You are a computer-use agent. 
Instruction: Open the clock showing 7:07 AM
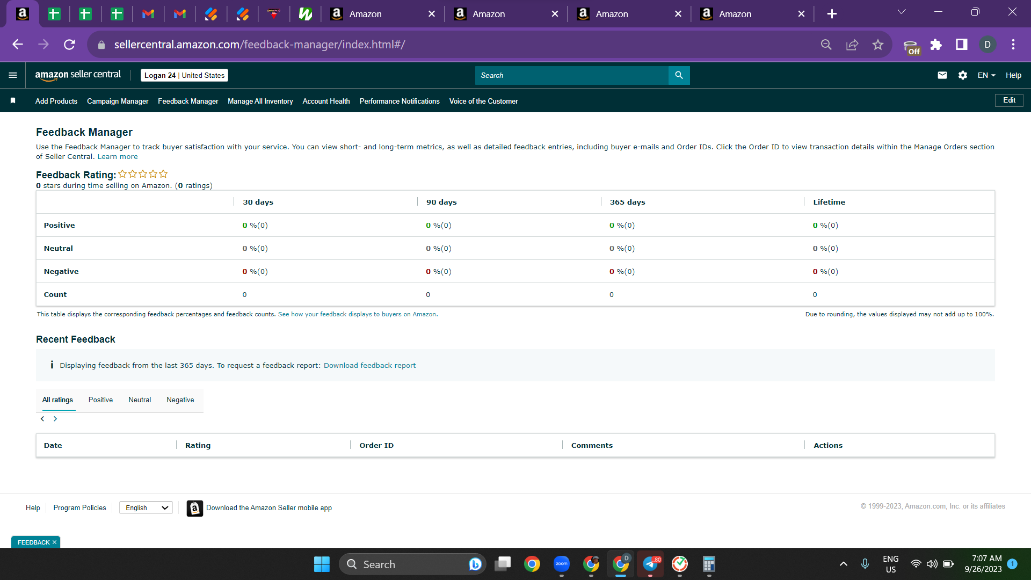click(x=983, y=564)
